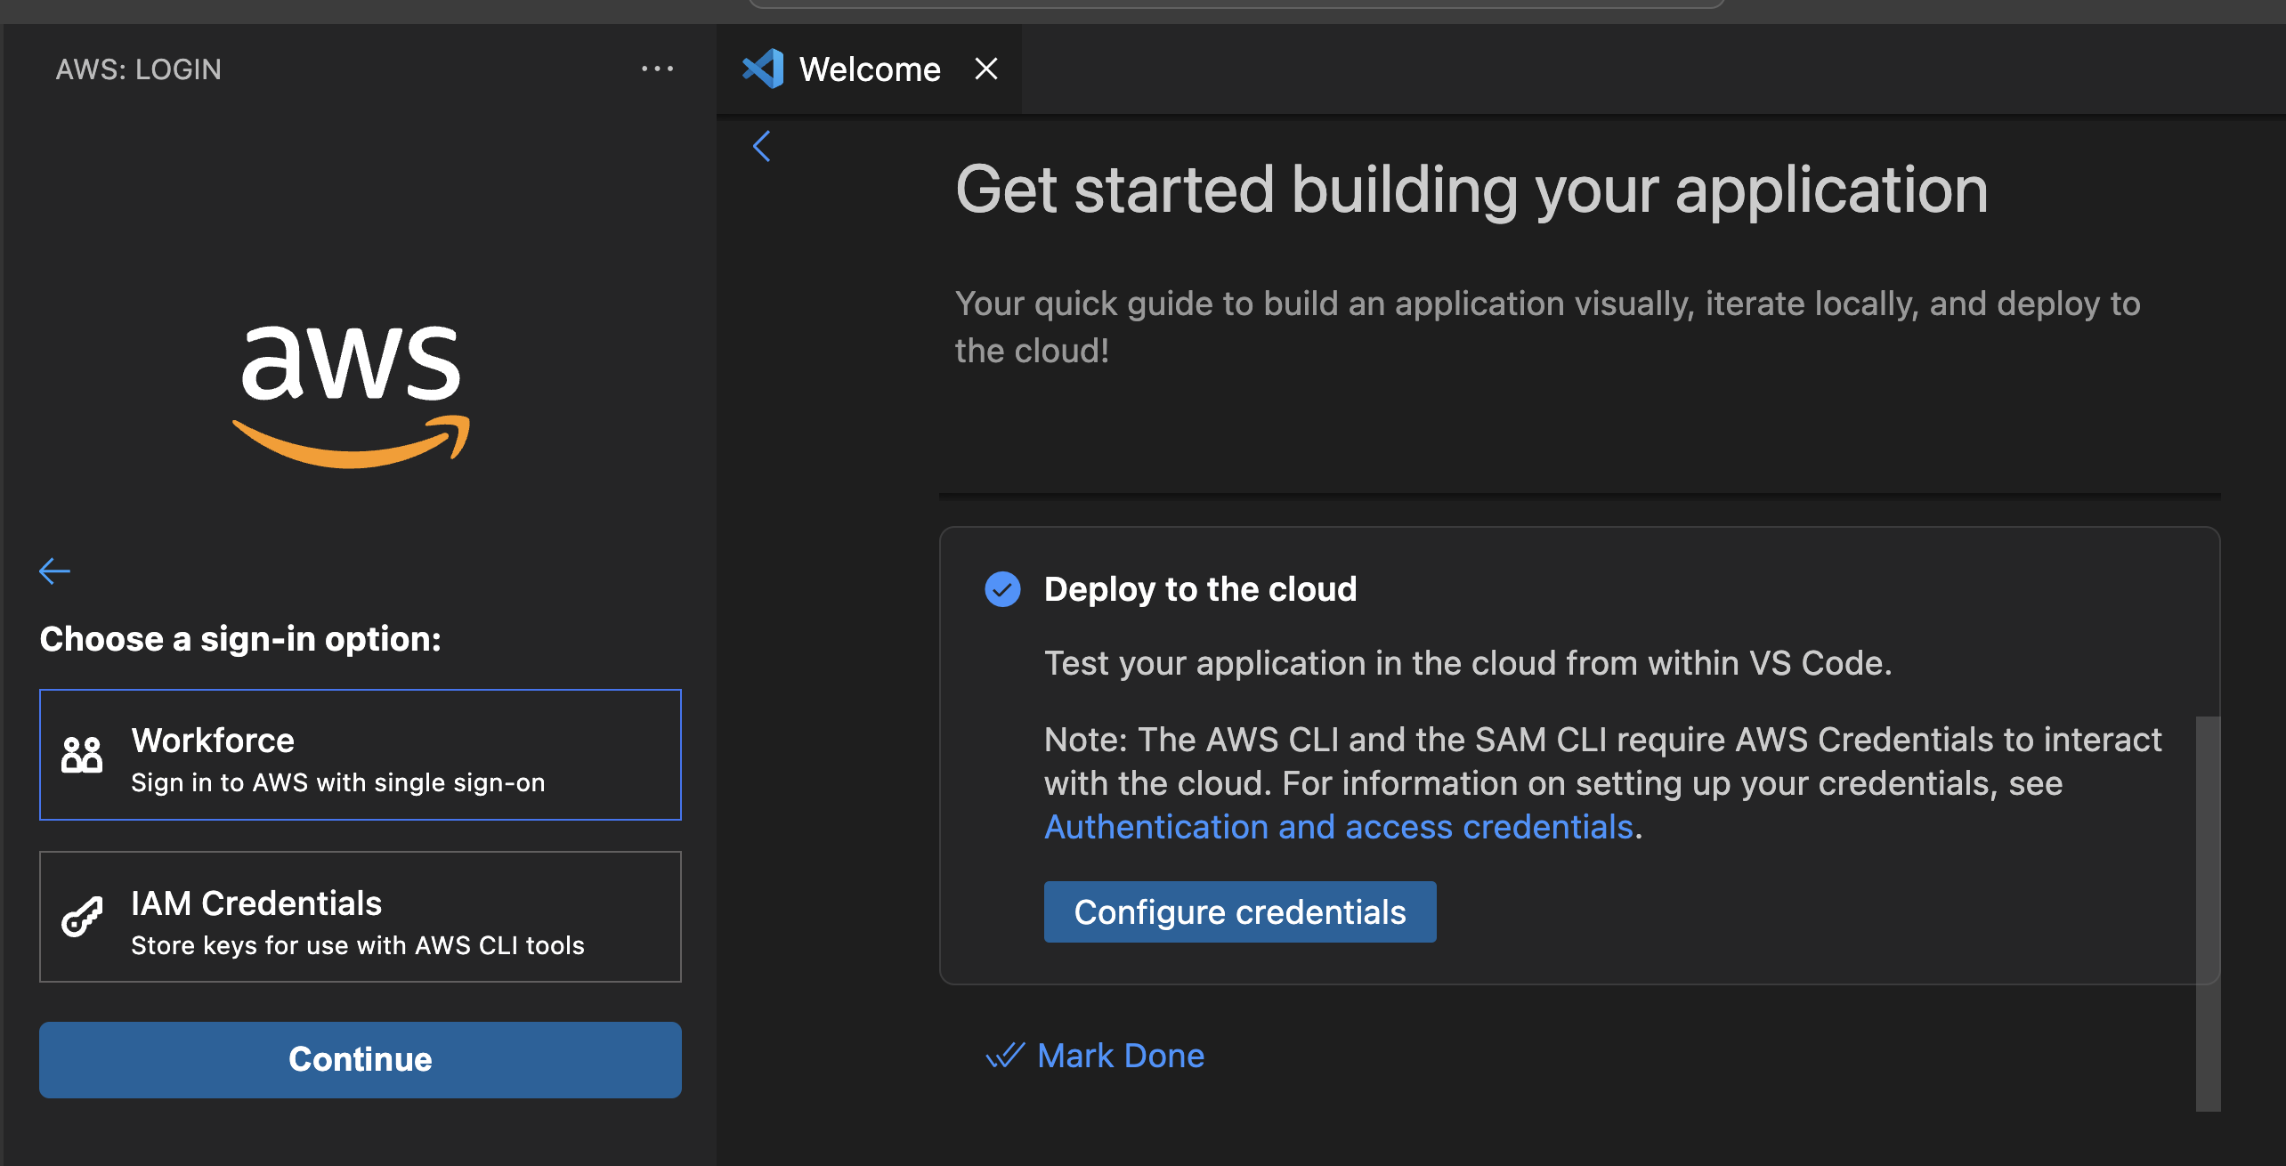Click the AWS logo

(351, 396)
